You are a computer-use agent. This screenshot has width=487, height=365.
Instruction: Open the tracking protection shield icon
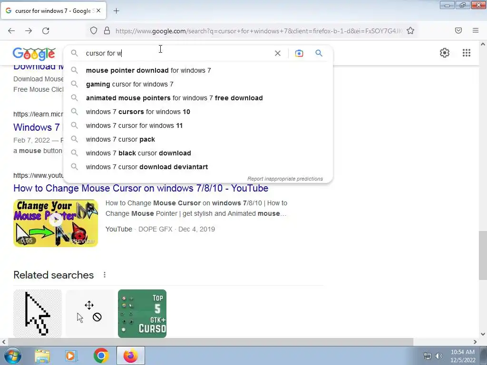pos(94,30)
